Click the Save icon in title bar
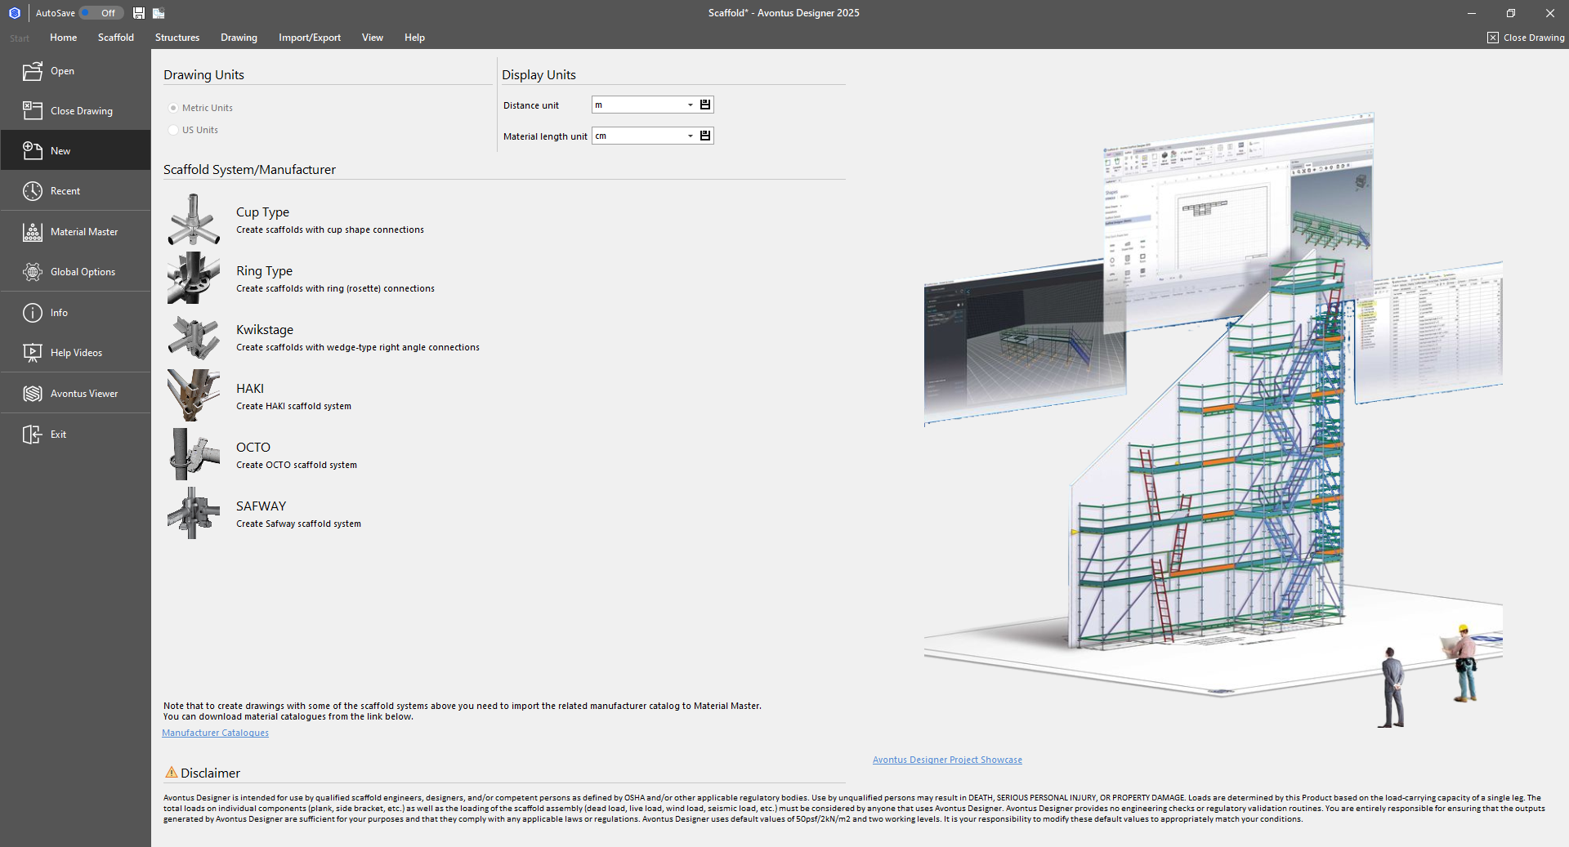The height and width of the screenshot is (847, 1569). click(x=139, y=13)
